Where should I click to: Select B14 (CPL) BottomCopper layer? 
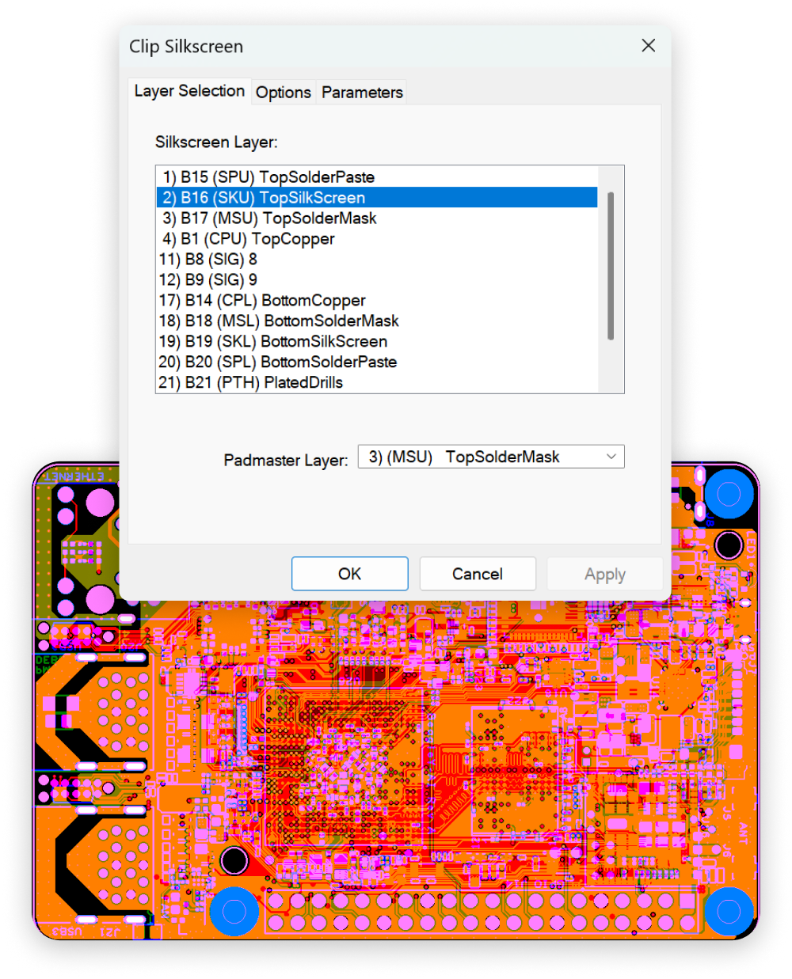[x=262, y=301]
